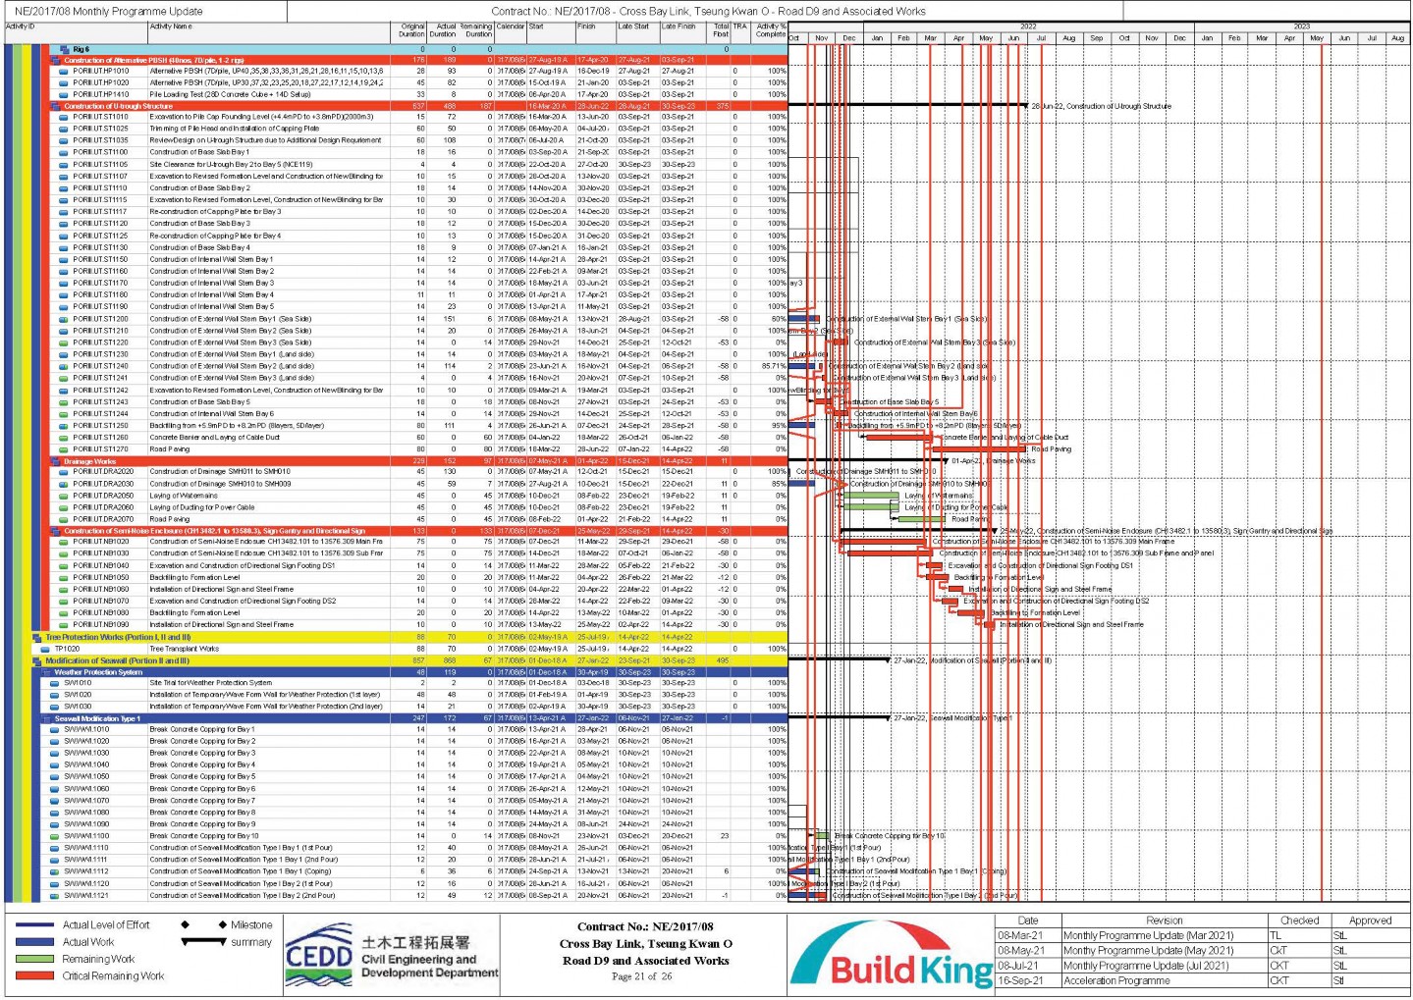Collapse the Weather Protection System group
Screen dimensions: 1413x1000
pos(46,672)
